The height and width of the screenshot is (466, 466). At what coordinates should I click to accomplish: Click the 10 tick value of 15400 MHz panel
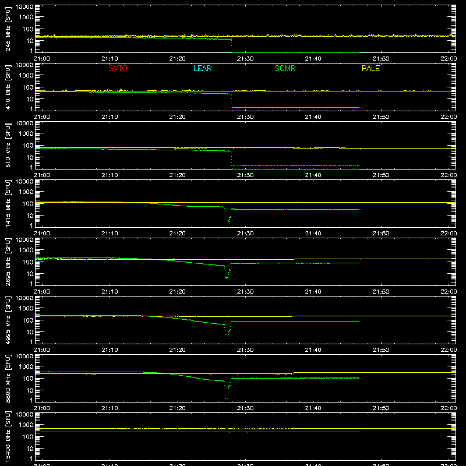click(30, 449)
